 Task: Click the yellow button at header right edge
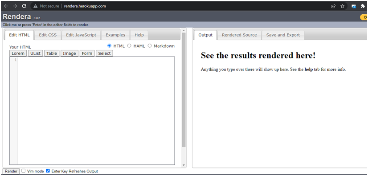tap(364, 17)
